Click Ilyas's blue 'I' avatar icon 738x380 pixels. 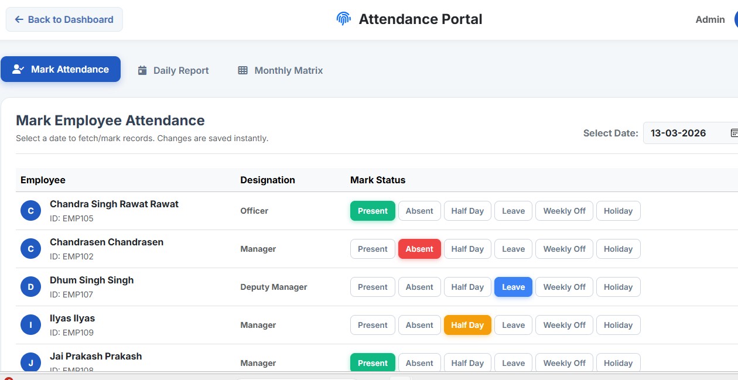30,324
